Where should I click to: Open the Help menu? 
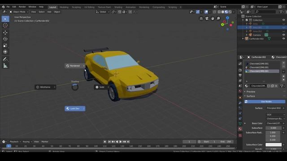pyautogui.click(x=41, y=7)
